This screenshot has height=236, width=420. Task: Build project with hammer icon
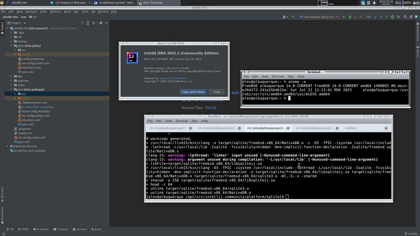point(293,17)
